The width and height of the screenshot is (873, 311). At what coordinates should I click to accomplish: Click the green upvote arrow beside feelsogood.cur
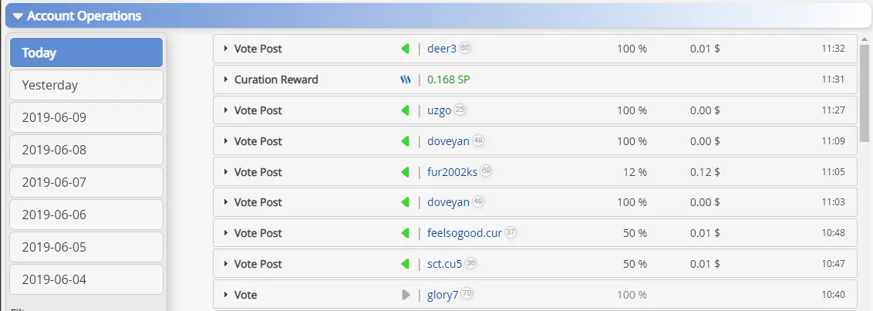coord(406,233)
